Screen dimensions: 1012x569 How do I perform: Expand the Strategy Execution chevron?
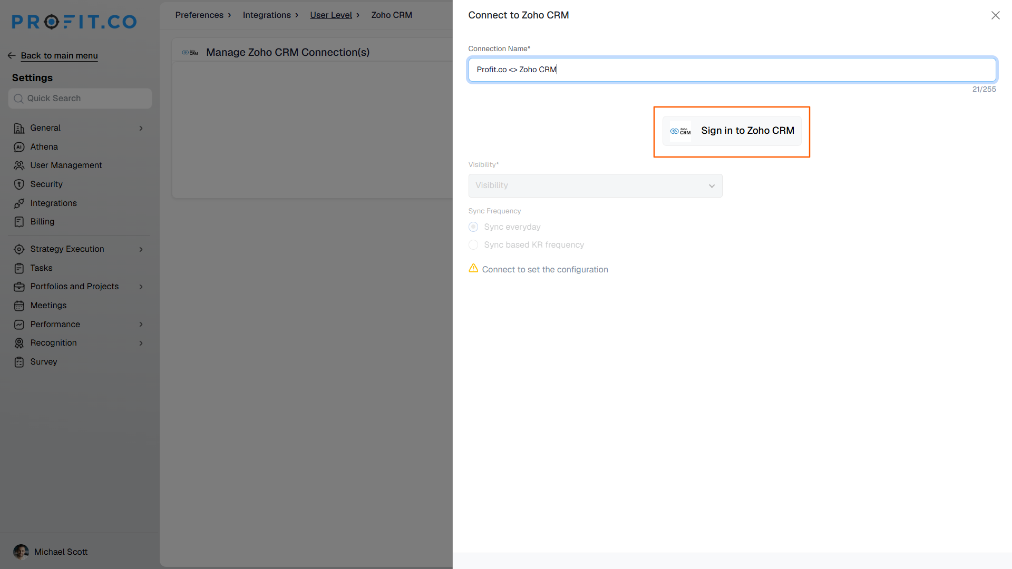click(141, 249)
